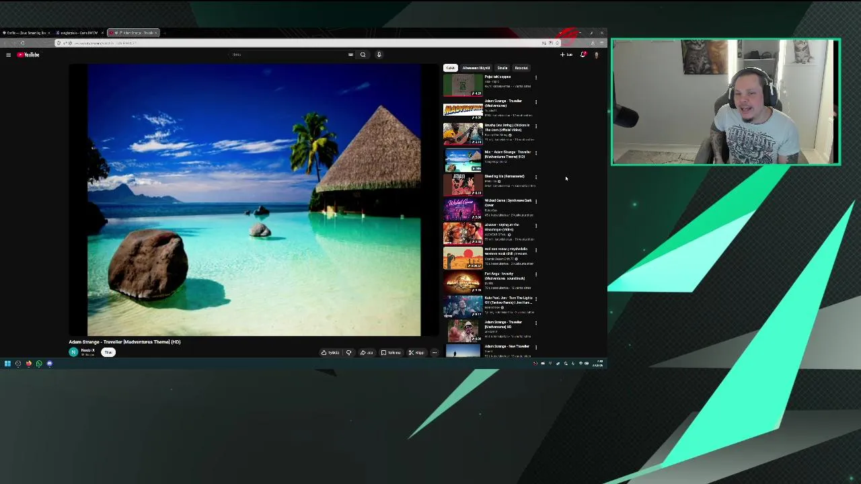The width and height of the screenshot is (861, 484).
Task: Create a clip with Klippi button
Action: (416, 352)
